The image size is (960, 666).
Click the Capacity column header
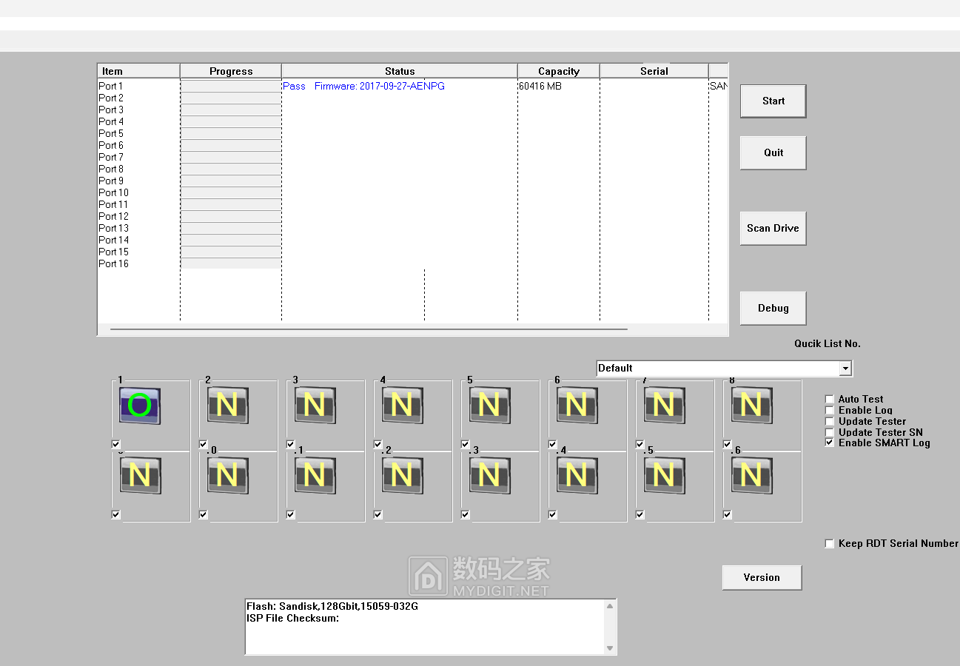coord(559,71)
